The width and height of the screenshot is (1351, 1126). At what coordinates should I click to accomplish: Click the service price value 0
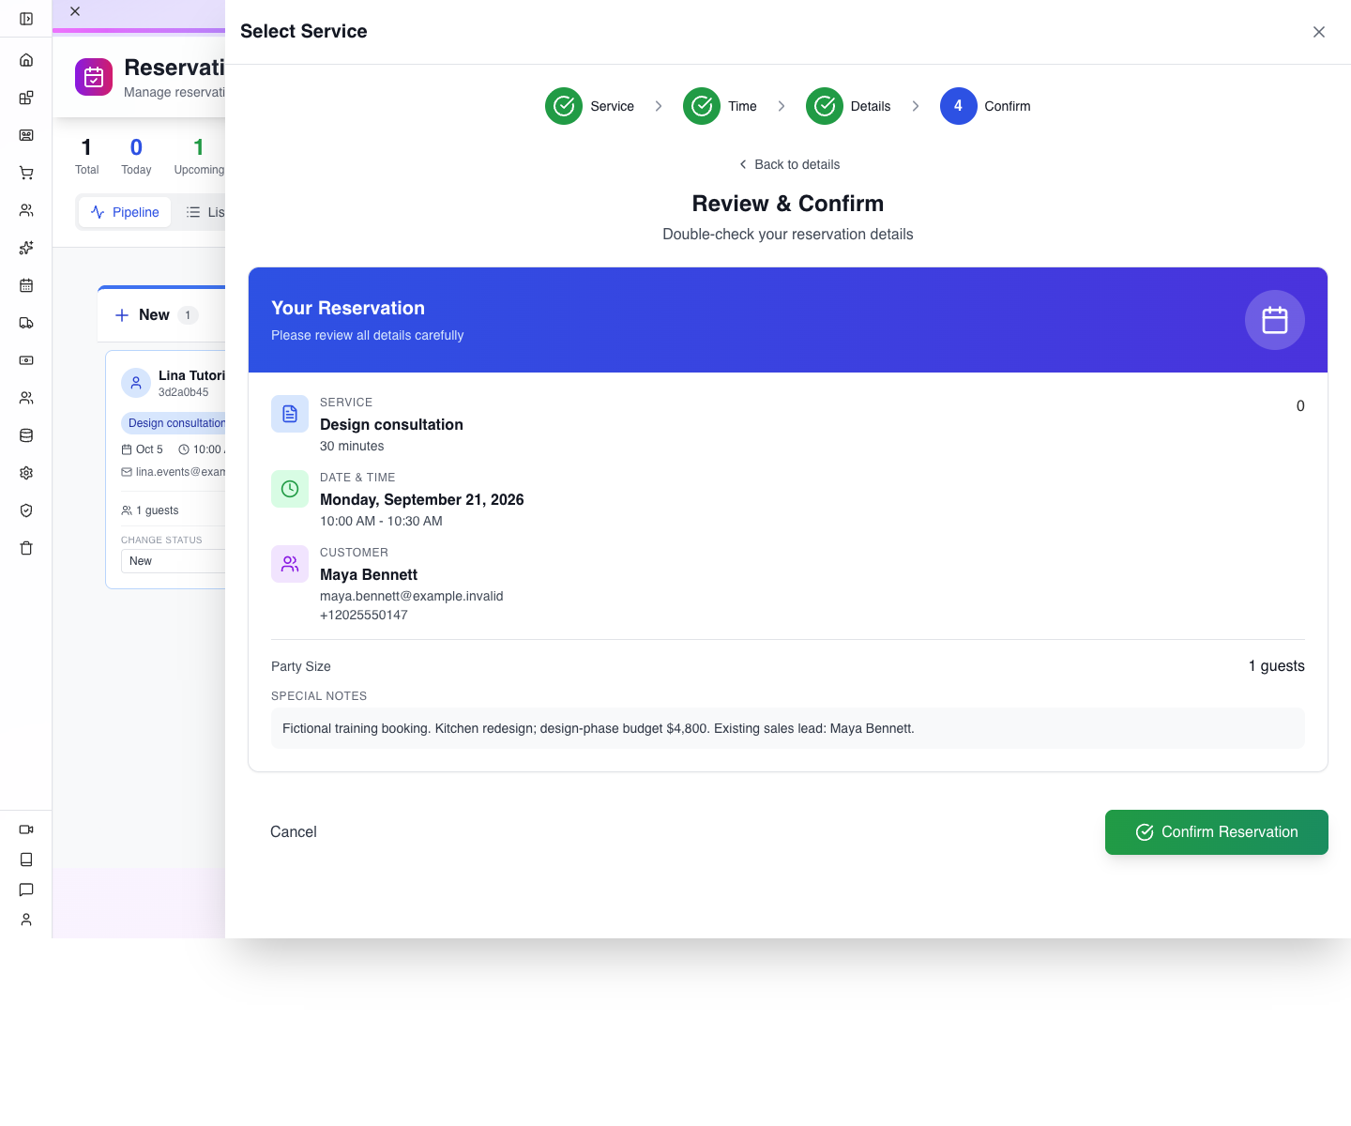pyautogui.click(x=1300, y=406)
